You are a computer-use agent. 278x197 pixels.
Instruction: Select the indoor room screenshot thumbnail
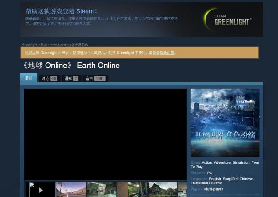point(102,190)
